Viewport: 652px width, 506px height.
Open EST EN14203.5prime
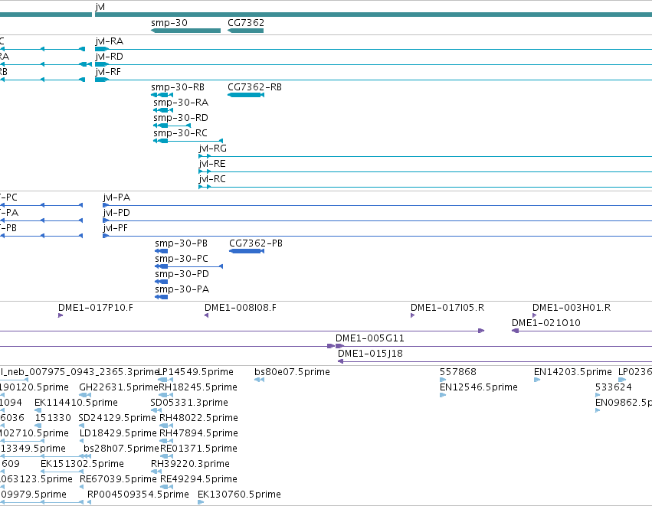[x=573, y=372]
